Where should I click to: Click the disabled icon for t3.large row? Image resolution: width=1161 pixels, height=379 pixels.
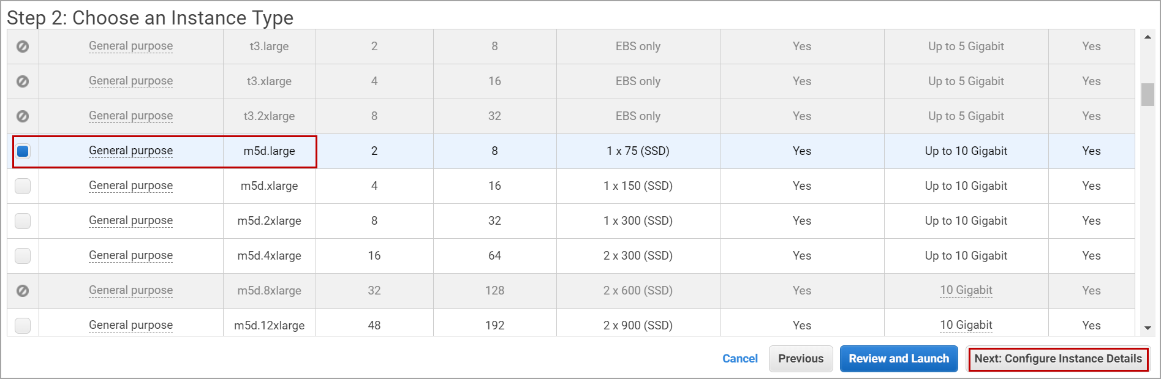[23, 47]
